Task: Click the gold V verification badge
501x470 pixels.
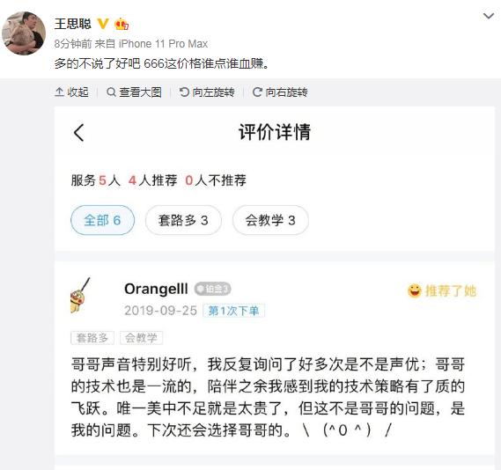Action: point(103,24)
